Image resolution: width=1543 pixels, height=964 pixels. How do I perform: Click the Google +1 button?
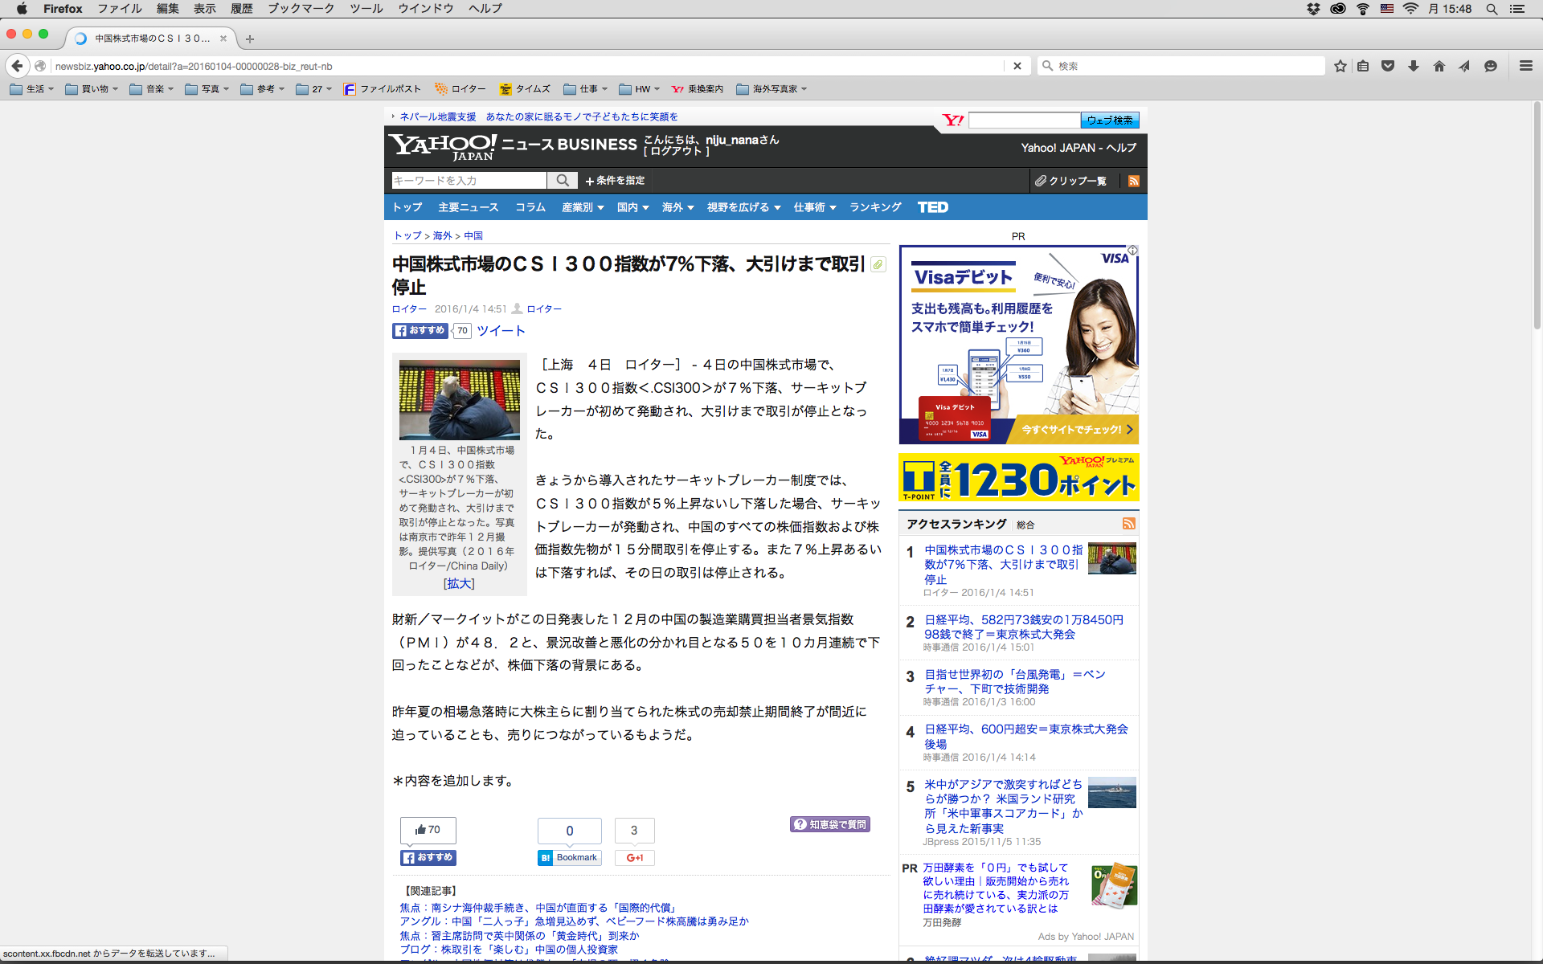coord(634,858)
